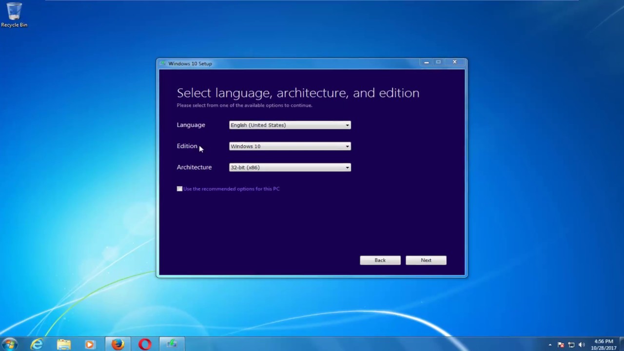
Task: Open the Language dropdown
Action: click(x=290, y=125)
